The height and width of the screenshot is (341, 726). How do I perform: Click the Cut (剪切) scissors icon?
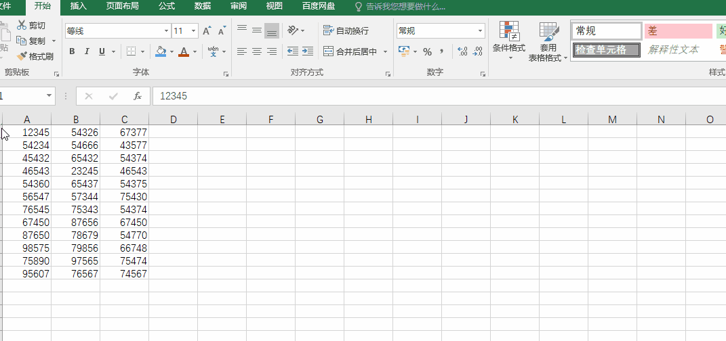point(21,26)
